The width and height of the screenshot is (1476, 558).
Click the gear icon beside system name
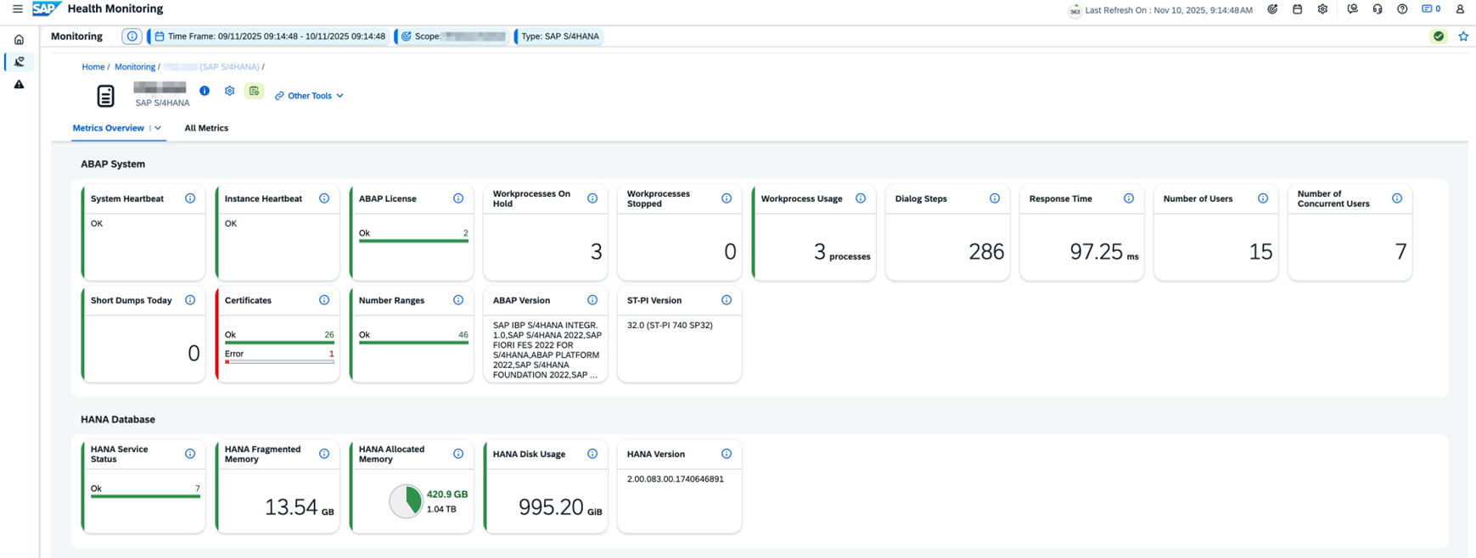[x=229, y=91]
